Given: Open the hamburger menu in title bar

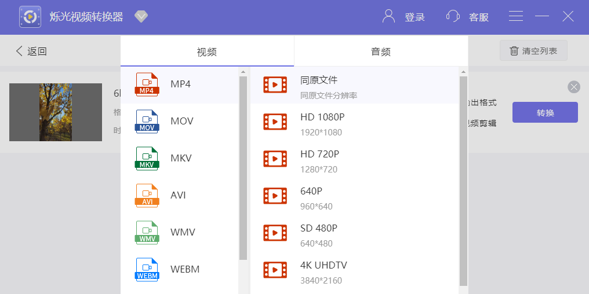Looking at the screenshot, I should [516, 17].
